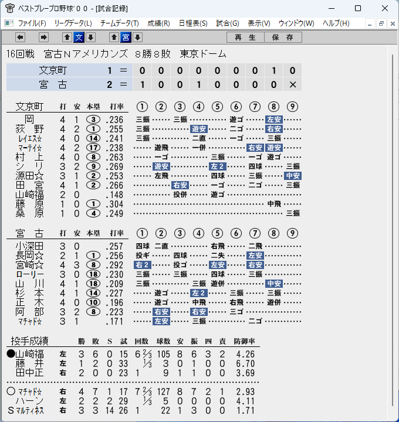399x422 pixels.
Task: Click down arrow right of 宮 icon
Action: tap(138, 37)
